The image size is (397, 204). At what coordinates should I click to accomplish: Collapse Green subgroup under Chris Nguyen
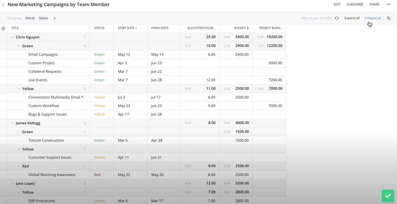click(19, 46)
